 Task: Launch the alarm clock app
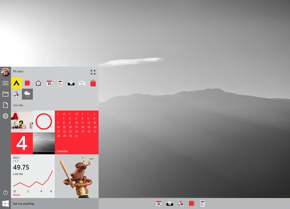[38, 83]
